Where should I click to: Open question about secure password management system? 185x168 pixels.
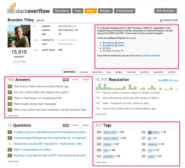tap(51, 132)
